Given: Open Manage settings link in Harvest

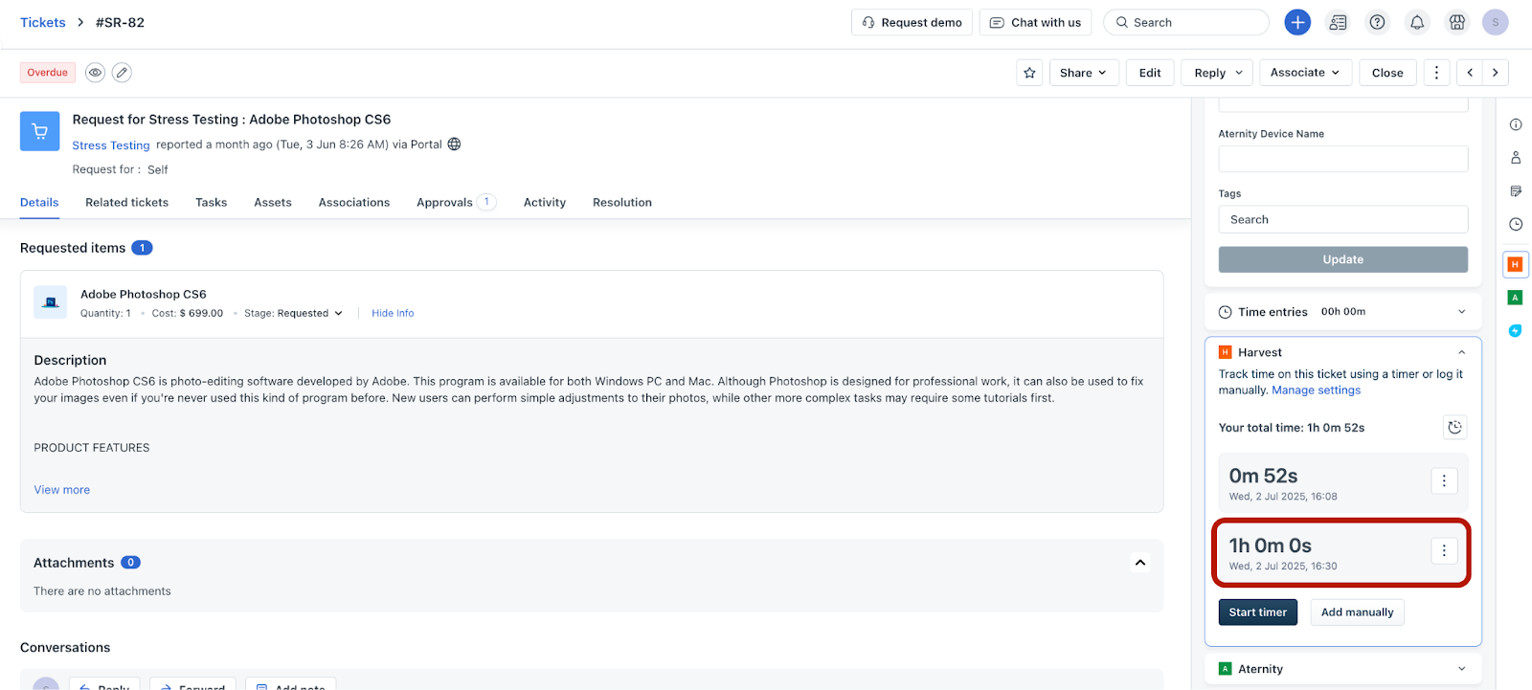Looking at the screenshot, I should pos(1316,390).
